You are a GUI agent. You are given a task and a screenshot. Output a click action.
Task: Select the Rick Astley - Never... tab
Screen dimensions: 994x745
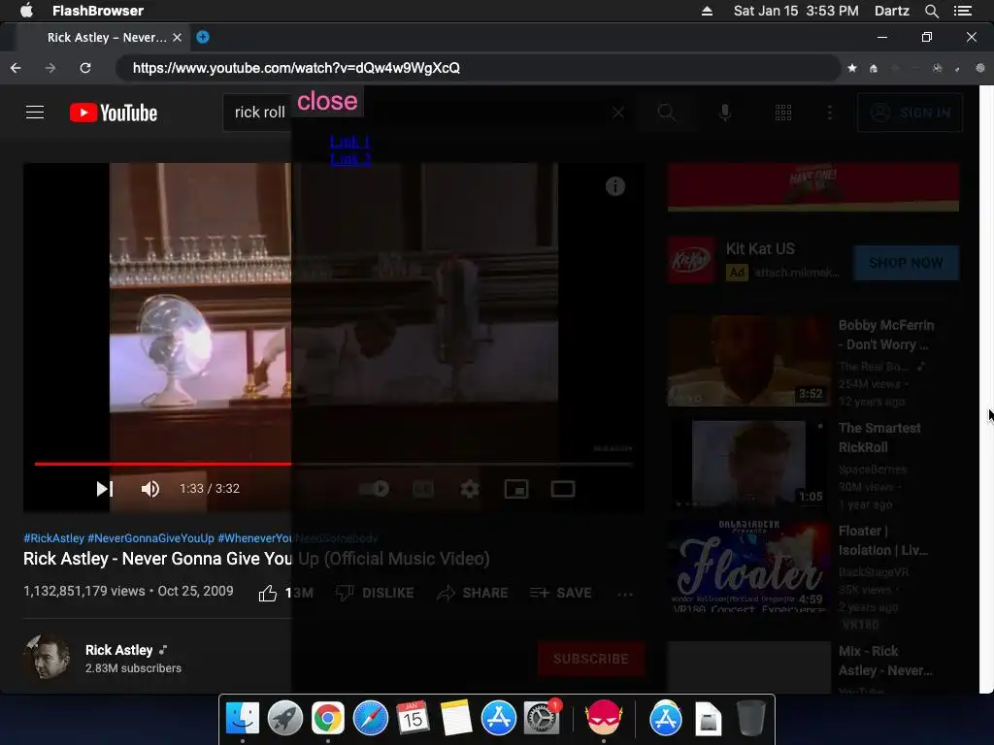point(107,38)
